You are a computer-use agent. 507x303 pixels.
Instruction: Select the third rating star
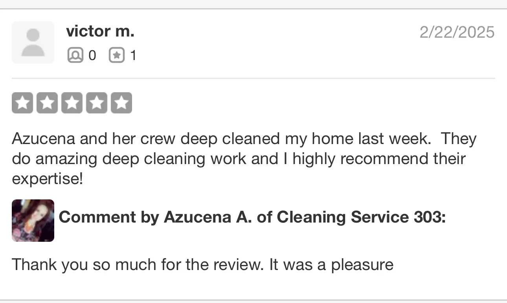tap(72, 103)
